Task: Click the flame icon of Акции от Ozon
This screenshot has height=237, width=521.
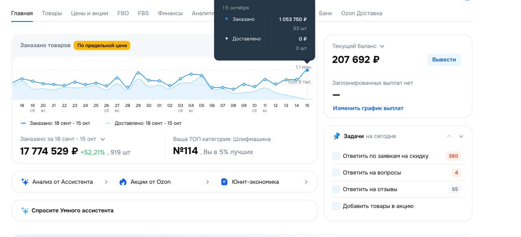Action: [123, 182]
